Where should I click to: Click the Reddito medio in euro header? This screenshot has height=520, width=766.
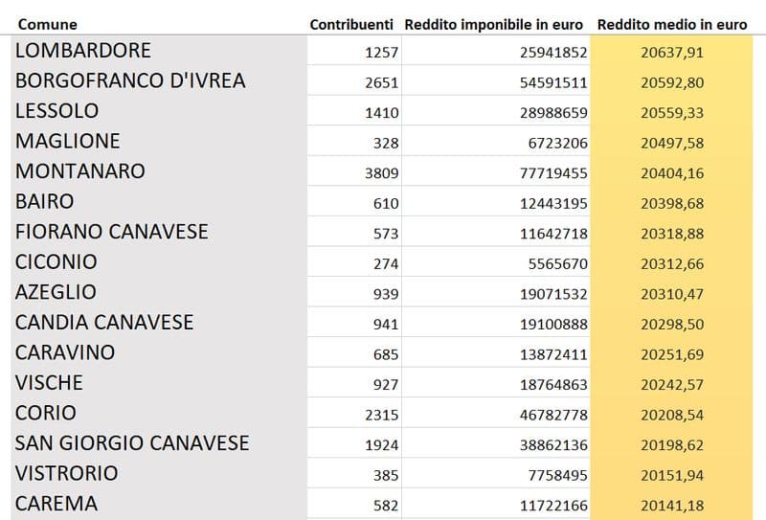tap(671, 24)
